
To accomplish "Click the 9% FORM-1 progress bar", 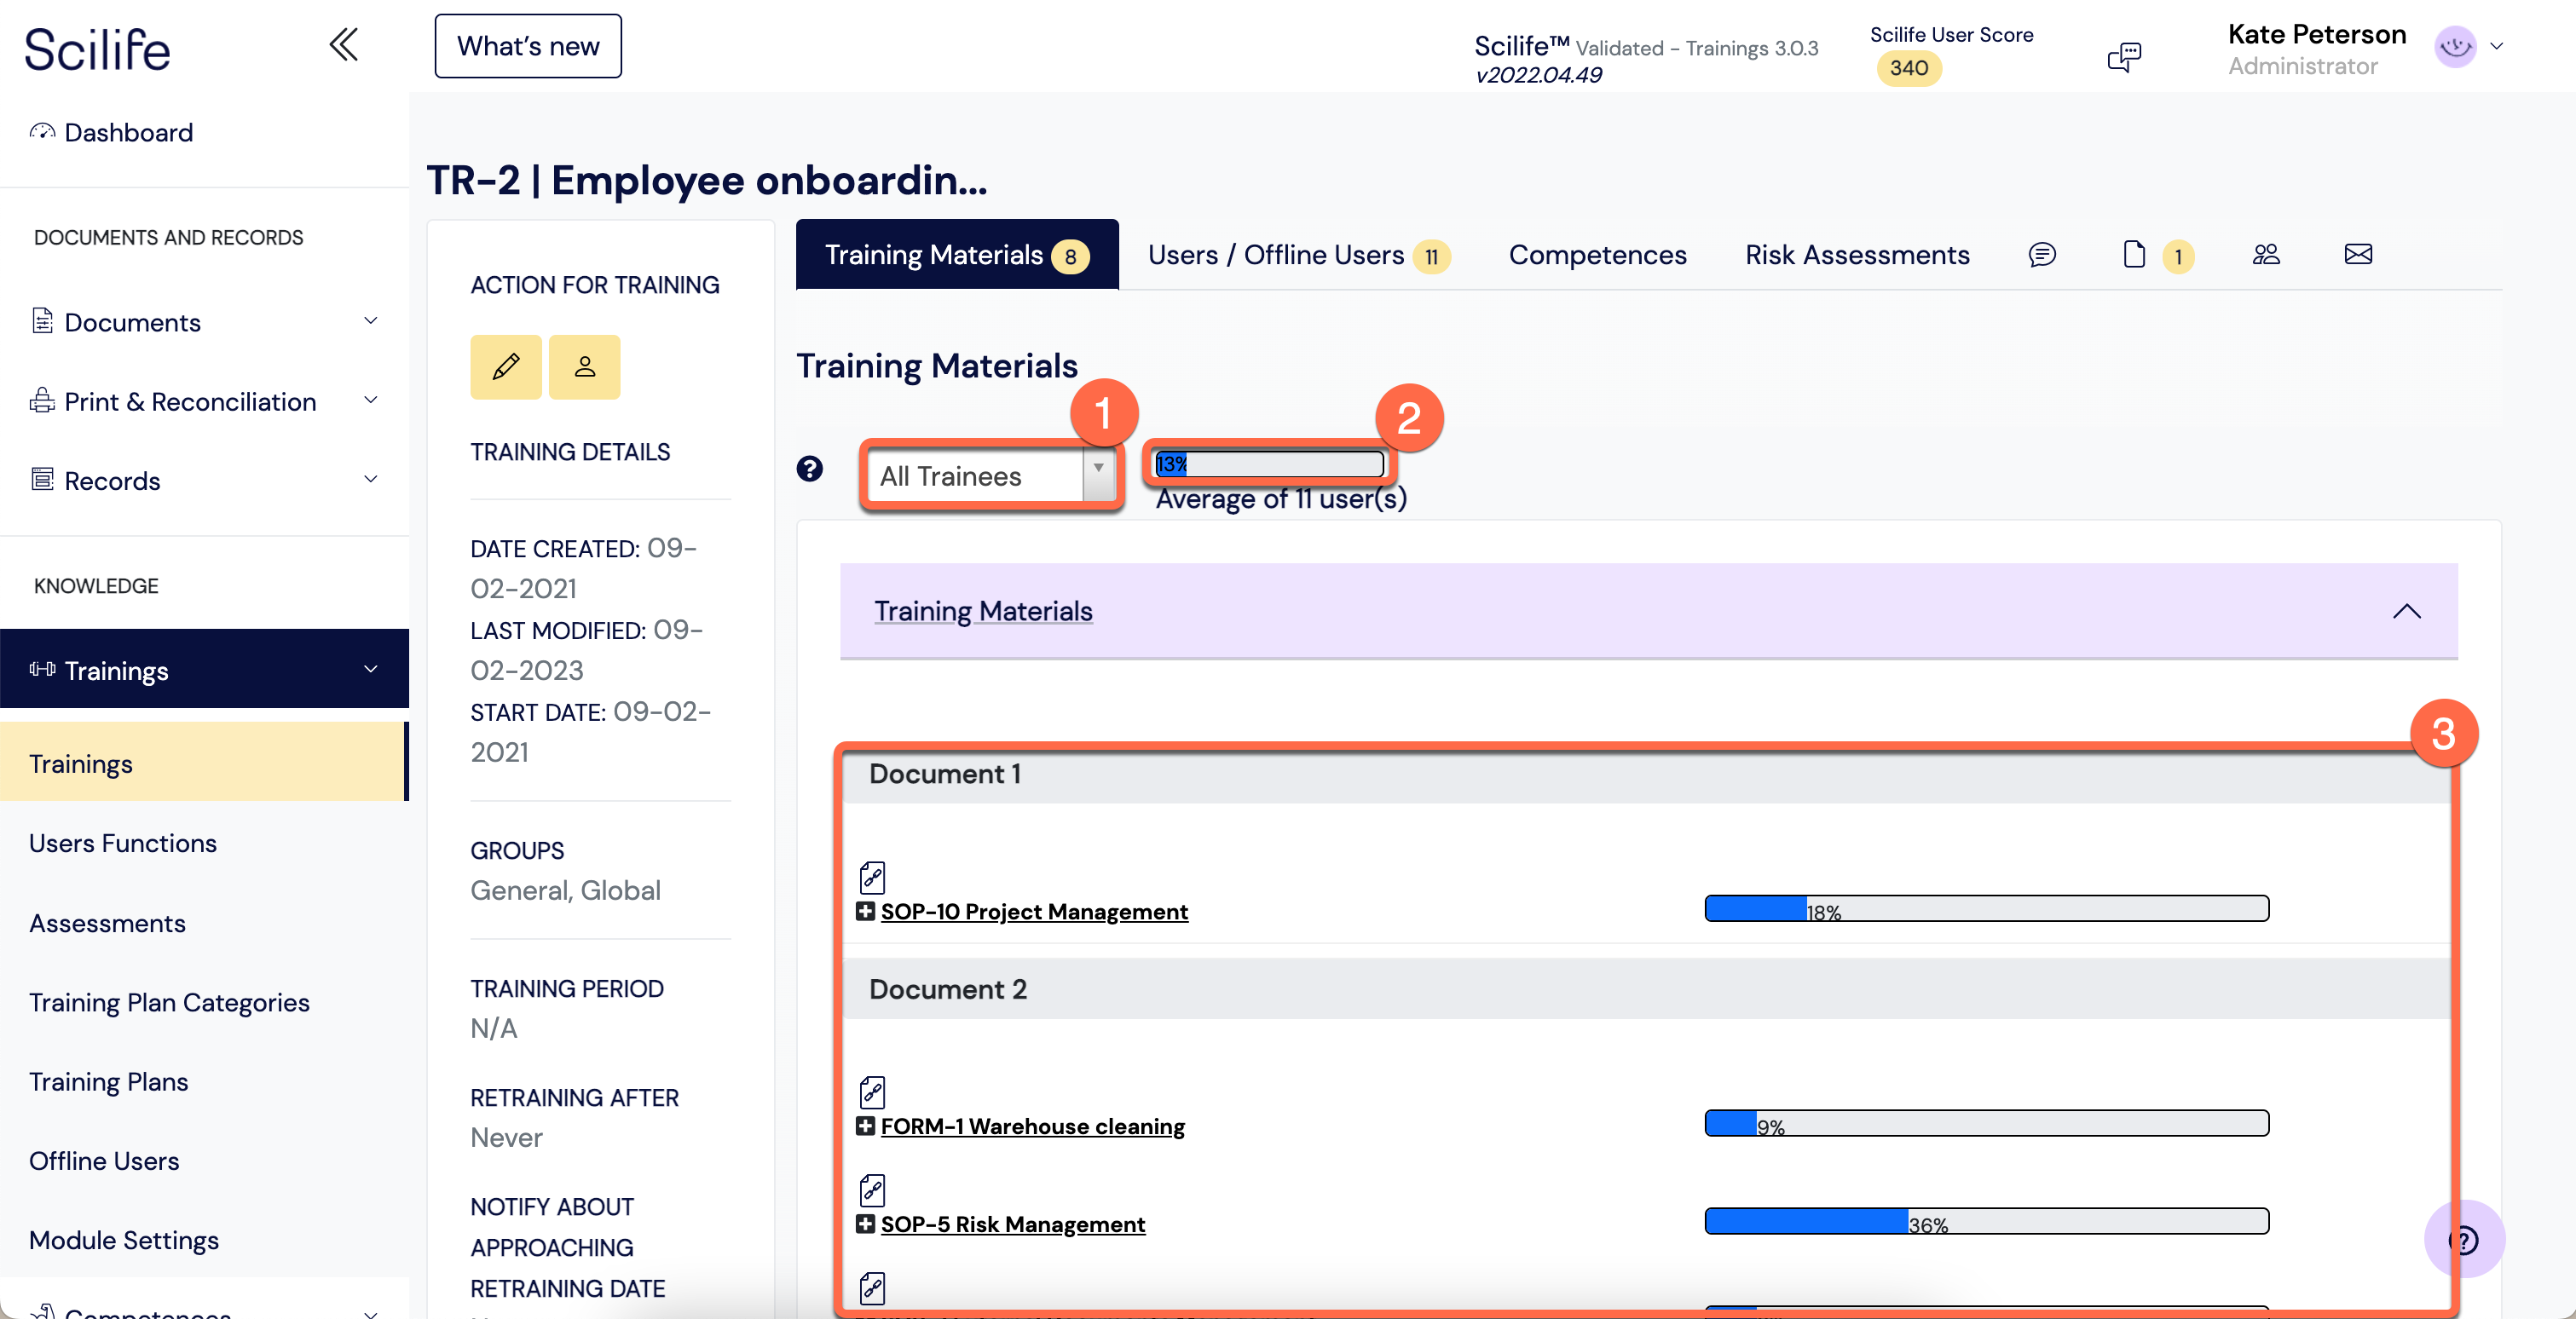I will [1986, 1123].
